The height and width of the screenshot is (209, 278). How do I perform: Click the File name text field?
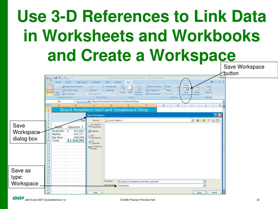160,182
